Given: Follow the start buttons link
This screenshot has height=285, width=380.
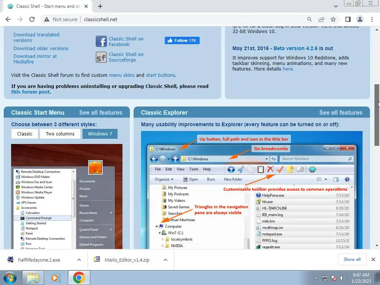Looking at the screenshot, I should (160, 75).
